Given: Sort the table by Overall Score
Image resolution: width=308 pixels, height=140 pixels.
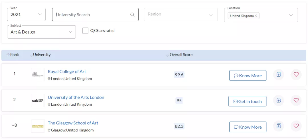Looking at the screenshot, I should coord(179,55).
